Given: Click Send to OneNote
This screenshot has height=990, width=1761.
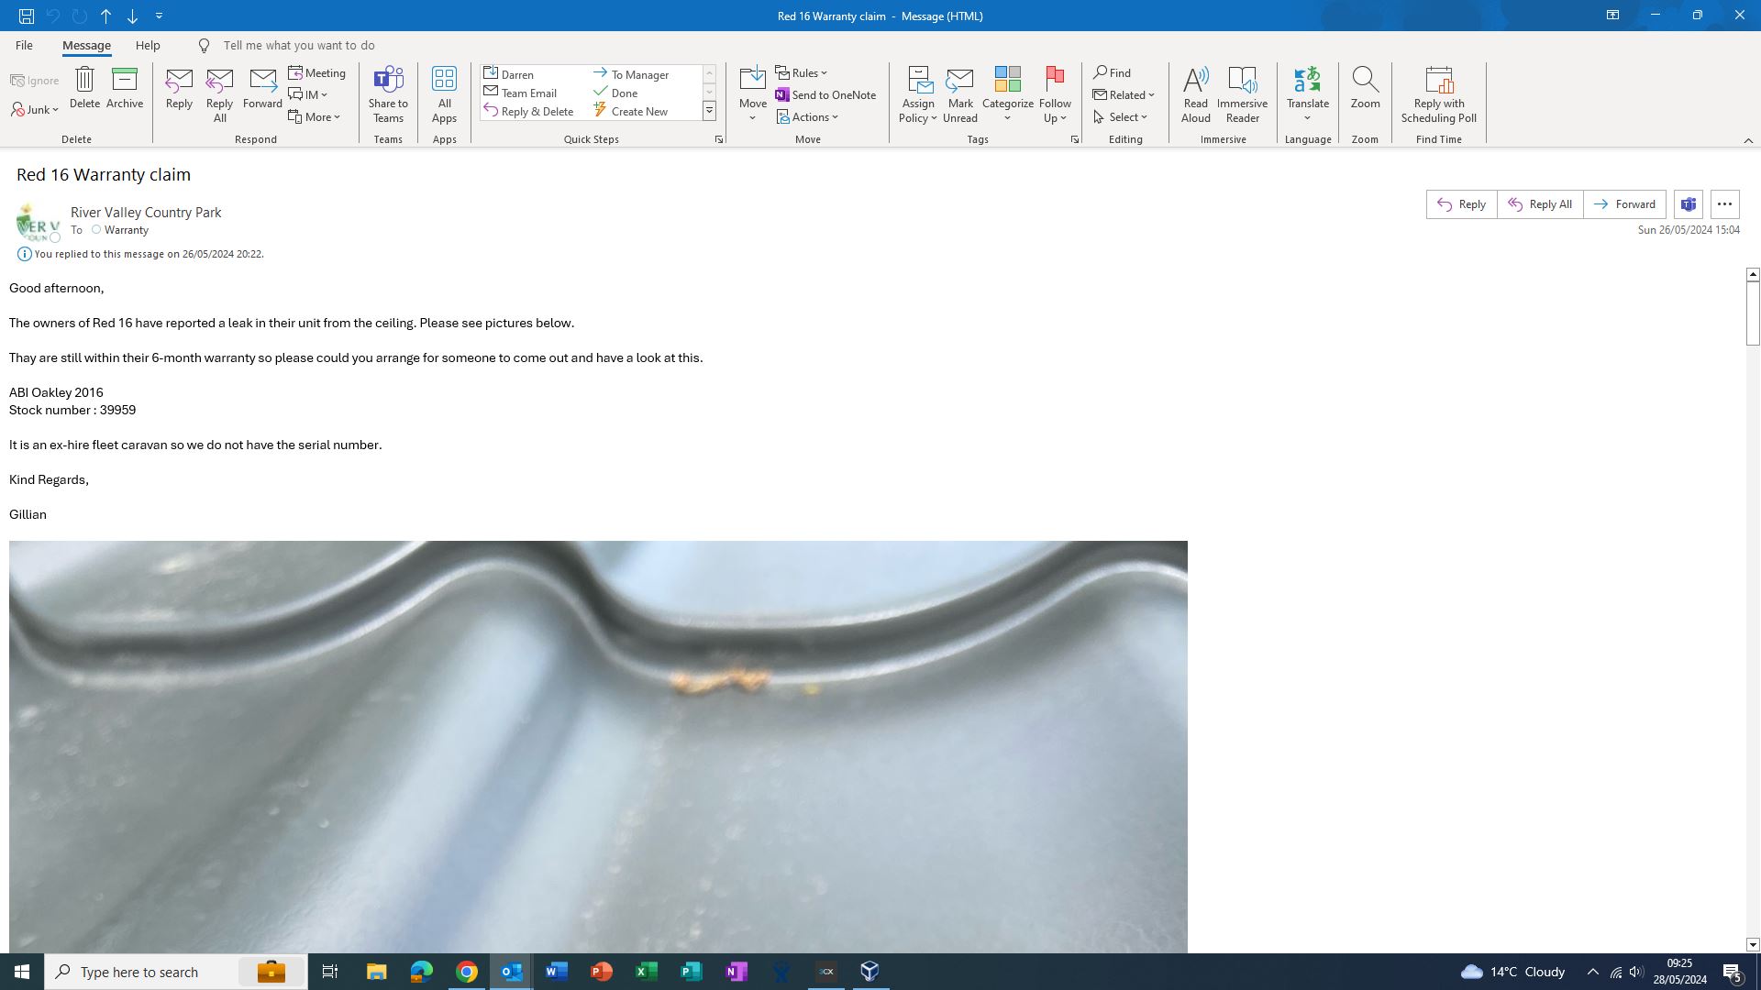Looking at the screenshot, I should tap(825, 94).
